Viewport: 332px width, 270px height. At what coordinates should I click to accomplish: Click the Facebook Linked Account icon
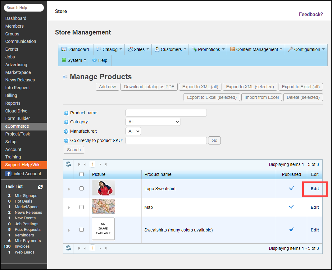coord(8,174)
